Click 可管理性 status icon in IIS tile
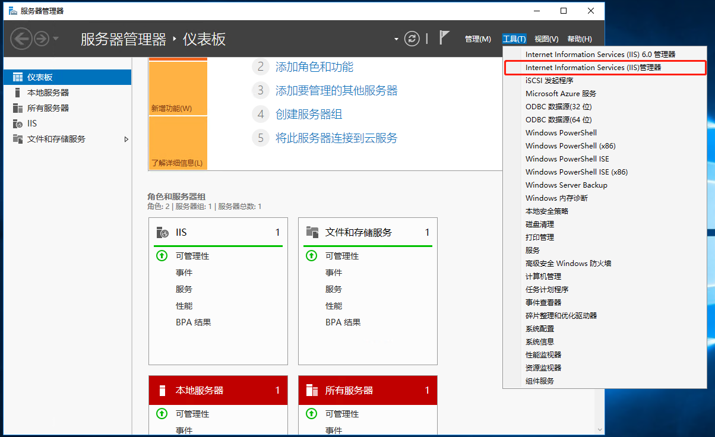 162,256
